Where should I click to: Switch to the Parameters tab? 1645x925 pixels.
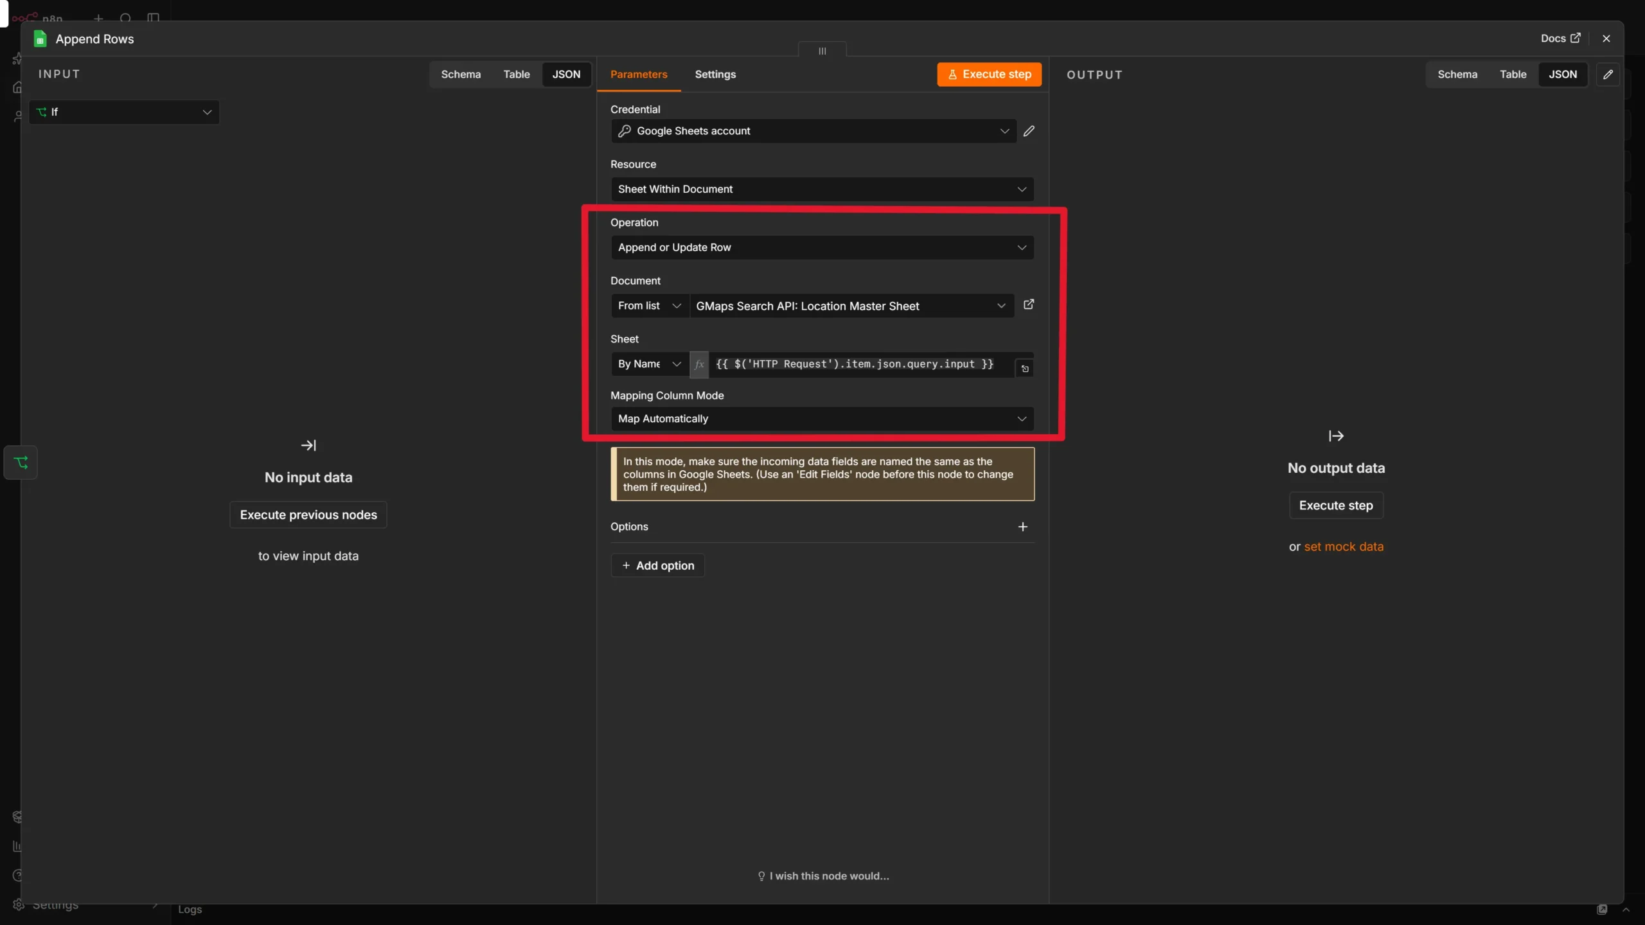(x=639, y=75)
